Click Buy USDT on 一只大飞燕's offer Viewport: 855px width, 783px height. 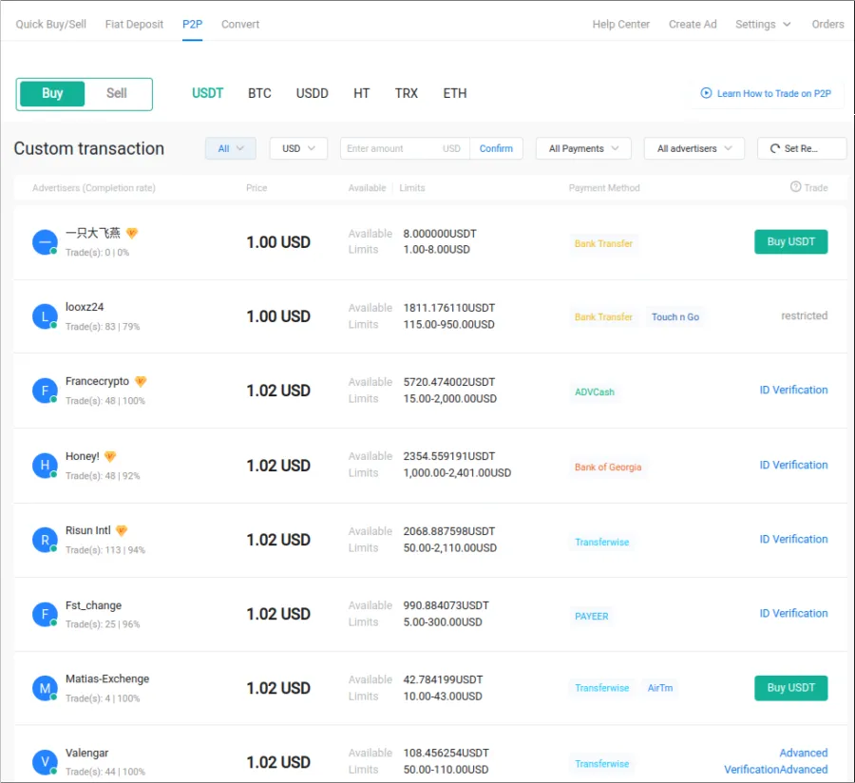pos(790,241)
